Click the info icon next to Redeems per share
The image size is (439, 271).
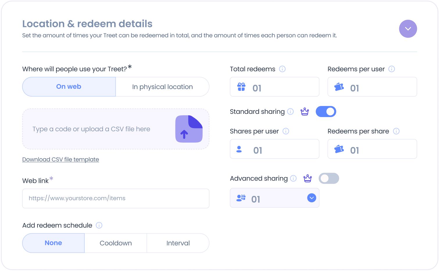396,131
